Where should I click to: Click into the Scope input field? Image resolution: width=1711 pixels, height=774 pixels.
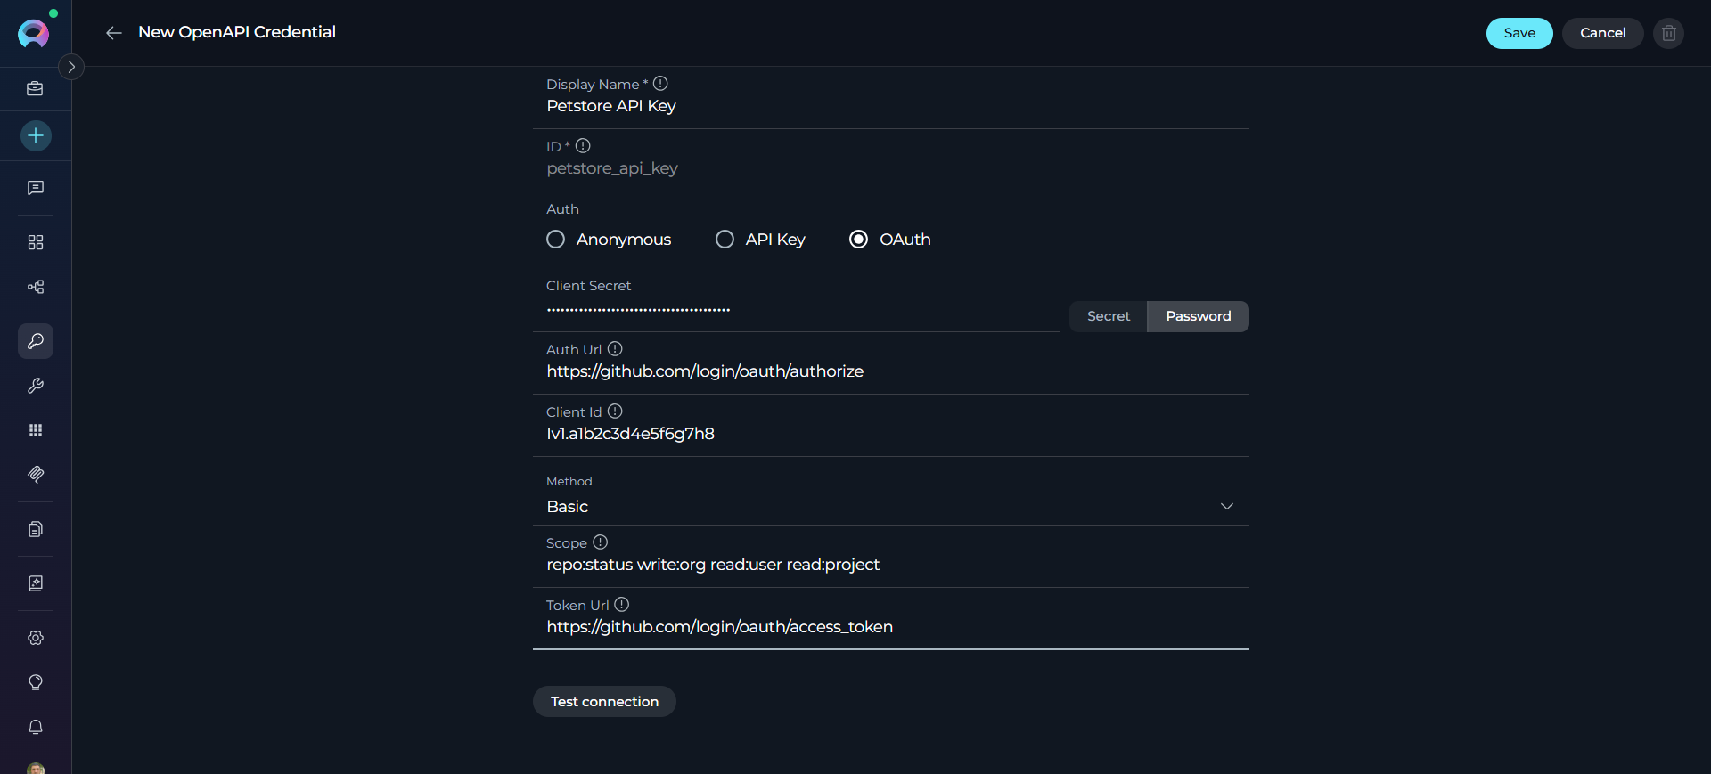pyautogui.click(x=890, y=565)
